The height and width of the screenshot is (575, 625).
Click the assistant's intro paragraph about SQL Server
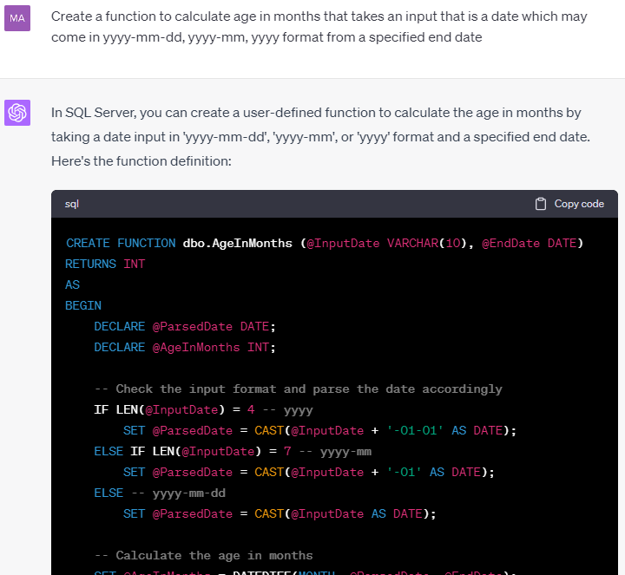pyautogui.click(x=320, y=136)
